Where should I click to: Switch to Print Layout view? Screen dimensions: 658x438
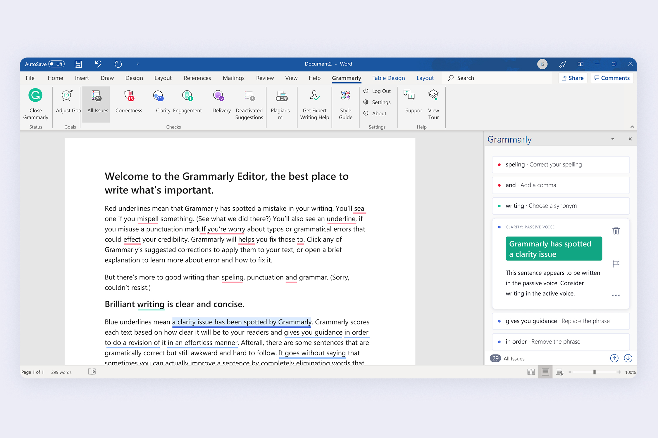(545, 372)
